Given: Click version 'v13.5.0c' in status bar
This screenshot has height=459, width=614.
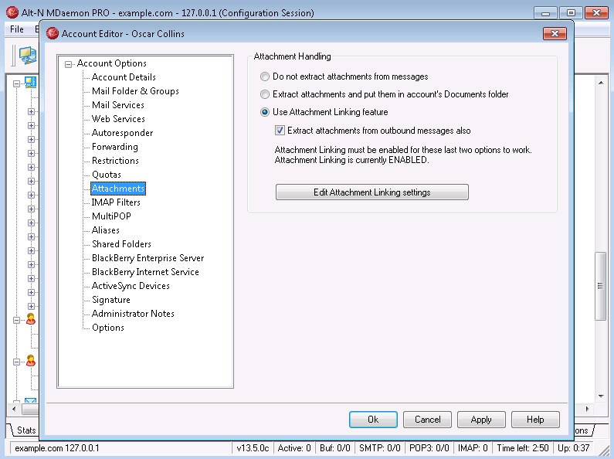Looking at the screenshot, I should tap(253, 448).
